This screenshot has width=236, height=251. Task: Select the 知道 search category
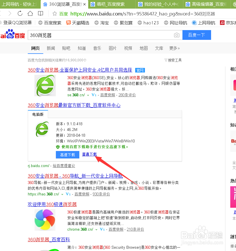point(82,48)
